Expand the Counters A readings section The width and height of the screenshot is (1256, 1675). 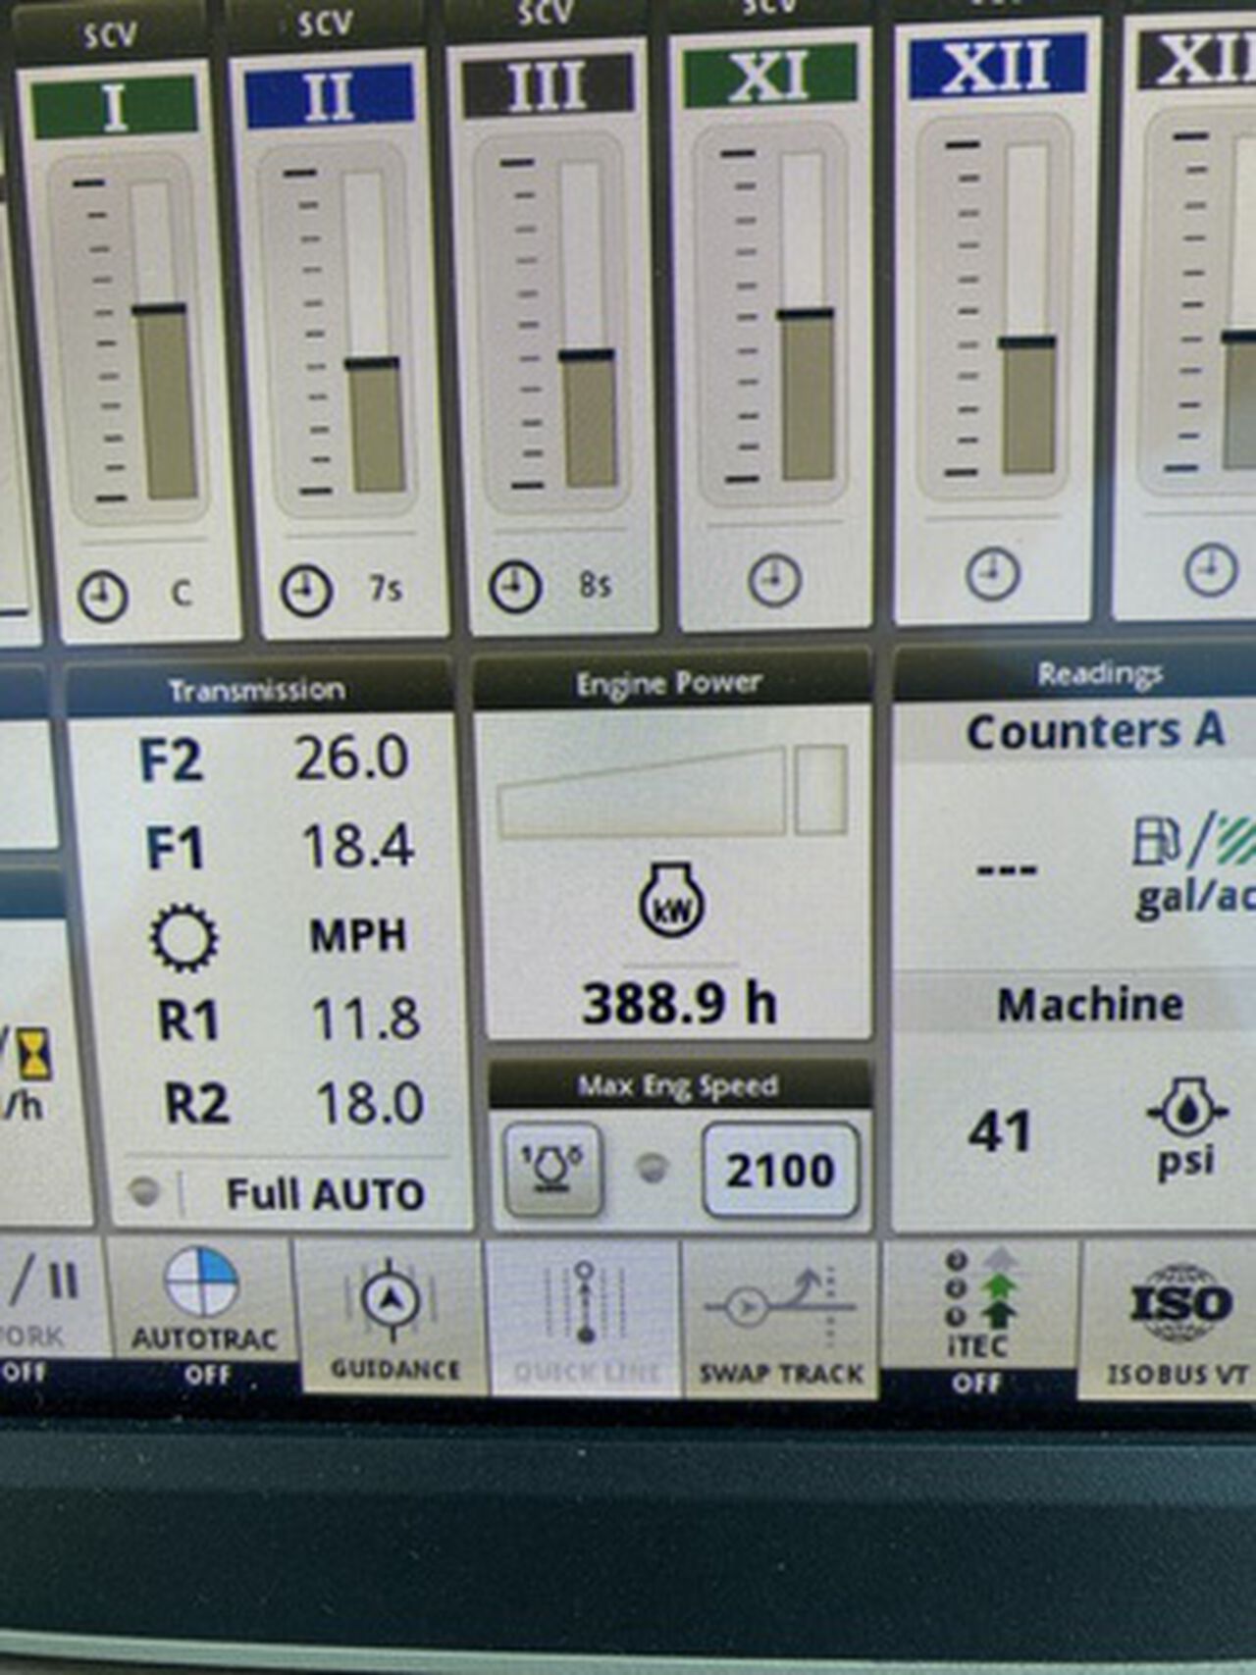click(x=1094, y=732)
